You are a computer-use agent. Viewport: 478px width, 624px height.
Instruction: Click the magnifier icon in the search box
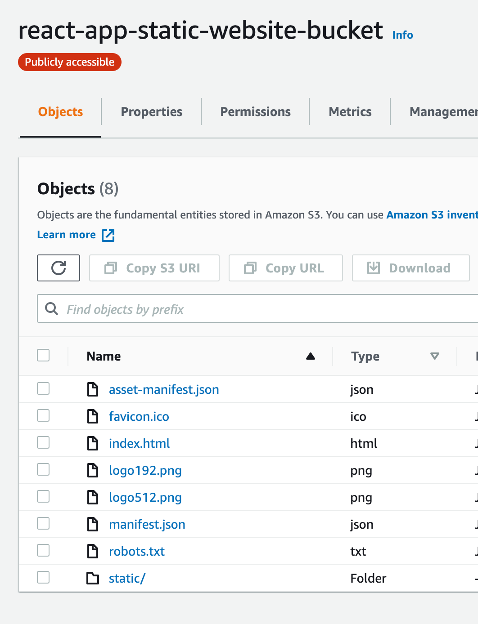point(52,309)
